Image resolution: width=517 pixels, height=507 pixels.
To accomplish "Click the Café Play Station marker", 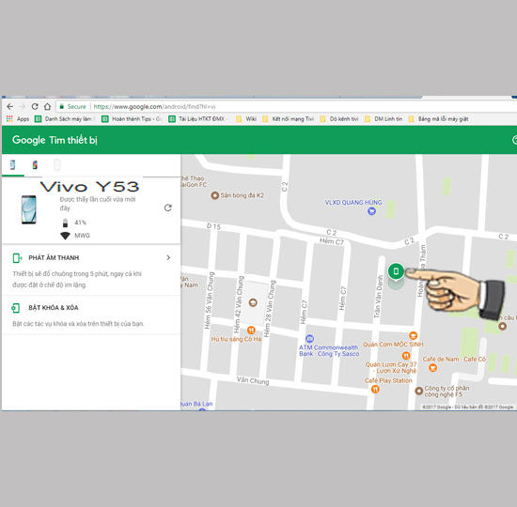I will (x=375, y=390).
